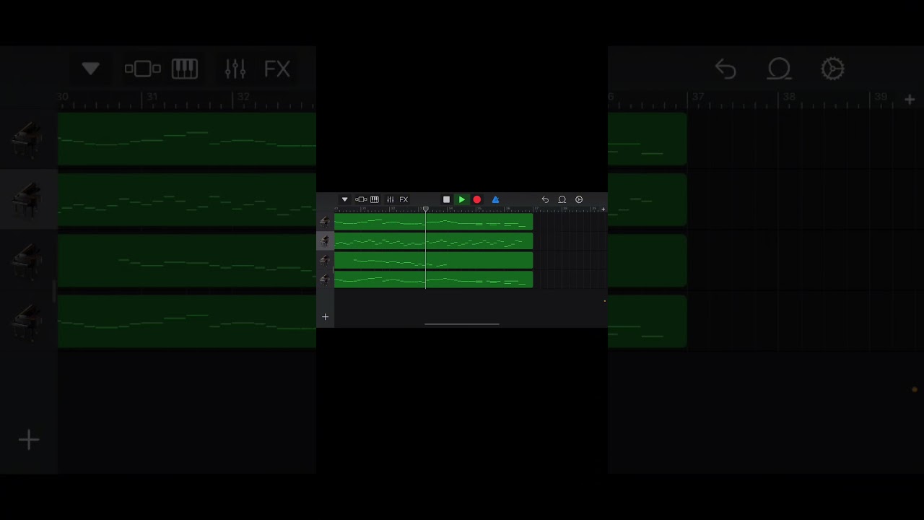Select the shorter-melody region on third track
The height and width of the screenshot is (520, 924).
(x=433, y=260)
